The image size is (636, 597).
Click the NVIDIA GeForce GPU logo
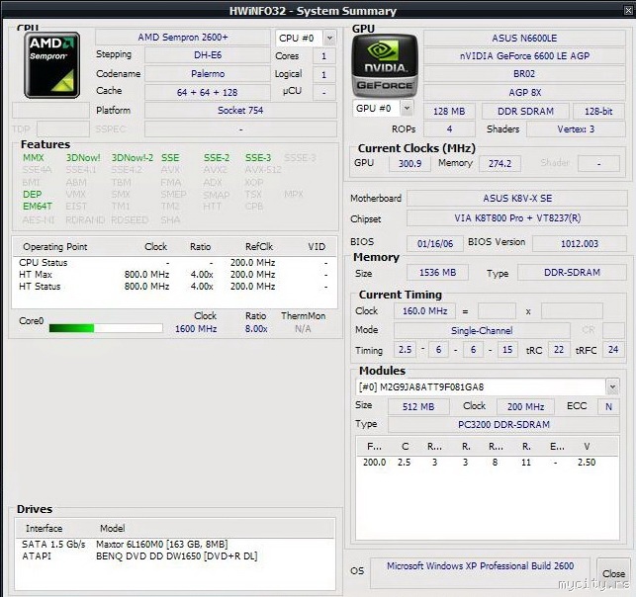pos(385,65)
